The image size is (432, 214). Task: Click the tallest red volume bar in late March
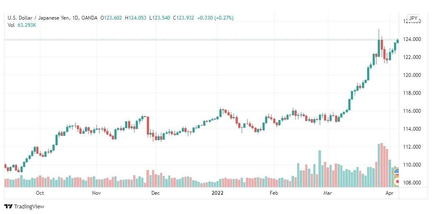click(x=382, y=165)
